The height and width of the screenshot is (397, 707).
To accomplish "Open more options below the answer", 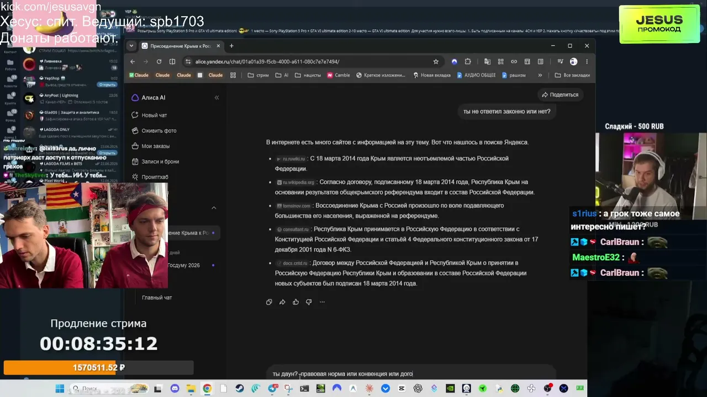I will point(322,302).
